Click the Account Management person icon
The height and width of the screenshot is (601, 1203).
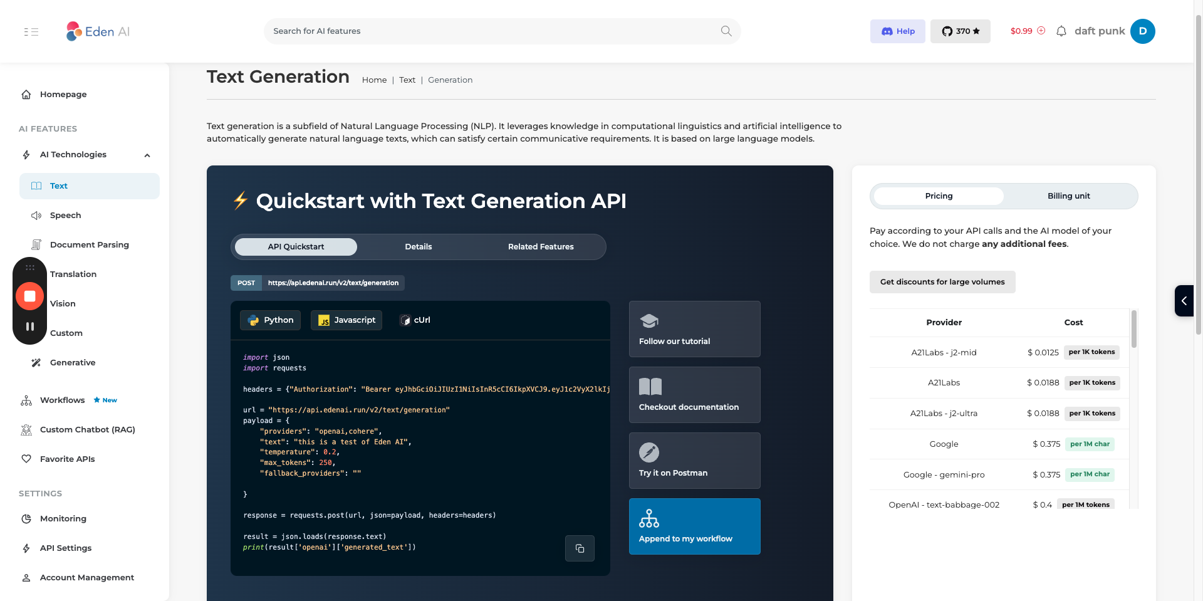point(26,578)
